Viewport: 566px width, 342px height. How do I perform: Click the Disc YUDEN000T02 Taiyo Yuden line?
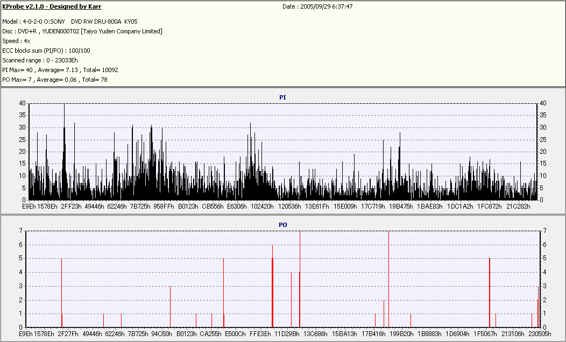82,31
